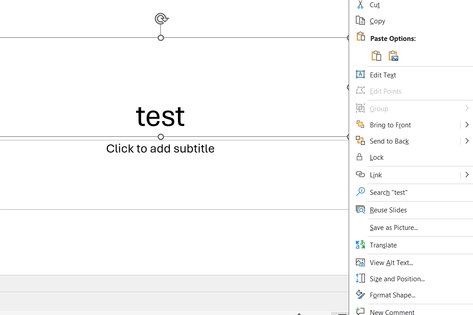Expand the Link submenu arrow
Screen dimensions: 473x315
467,175
